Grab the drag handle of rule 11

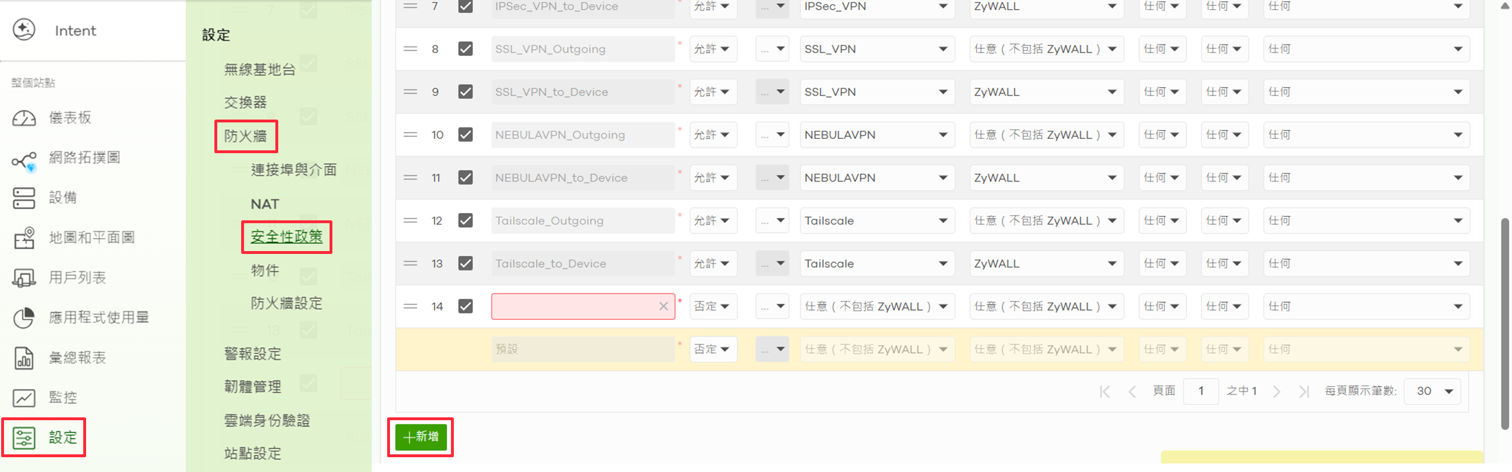[x=410, y=177]
